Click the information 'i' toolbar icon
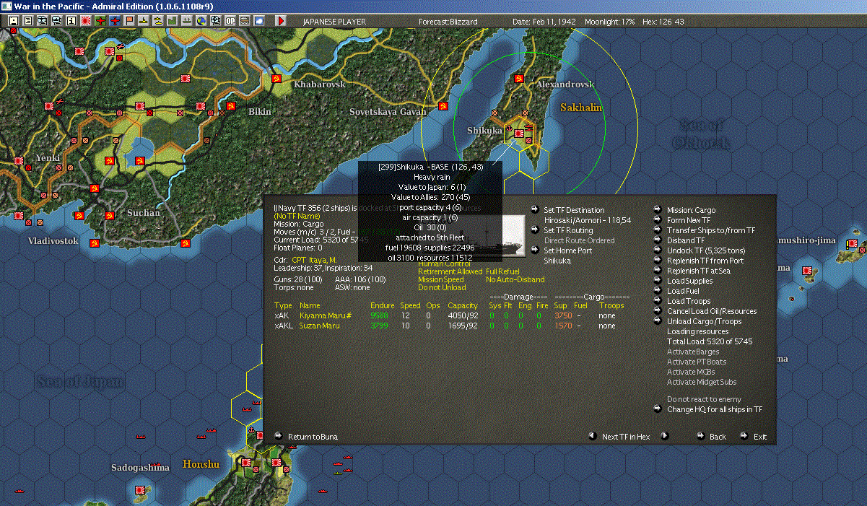Image resolution: width=867 pixels, height=506 pixels. (x=71, y=22)
